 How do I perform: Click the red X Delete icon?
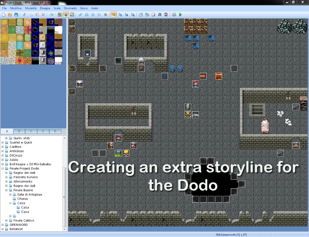[43, 14]
